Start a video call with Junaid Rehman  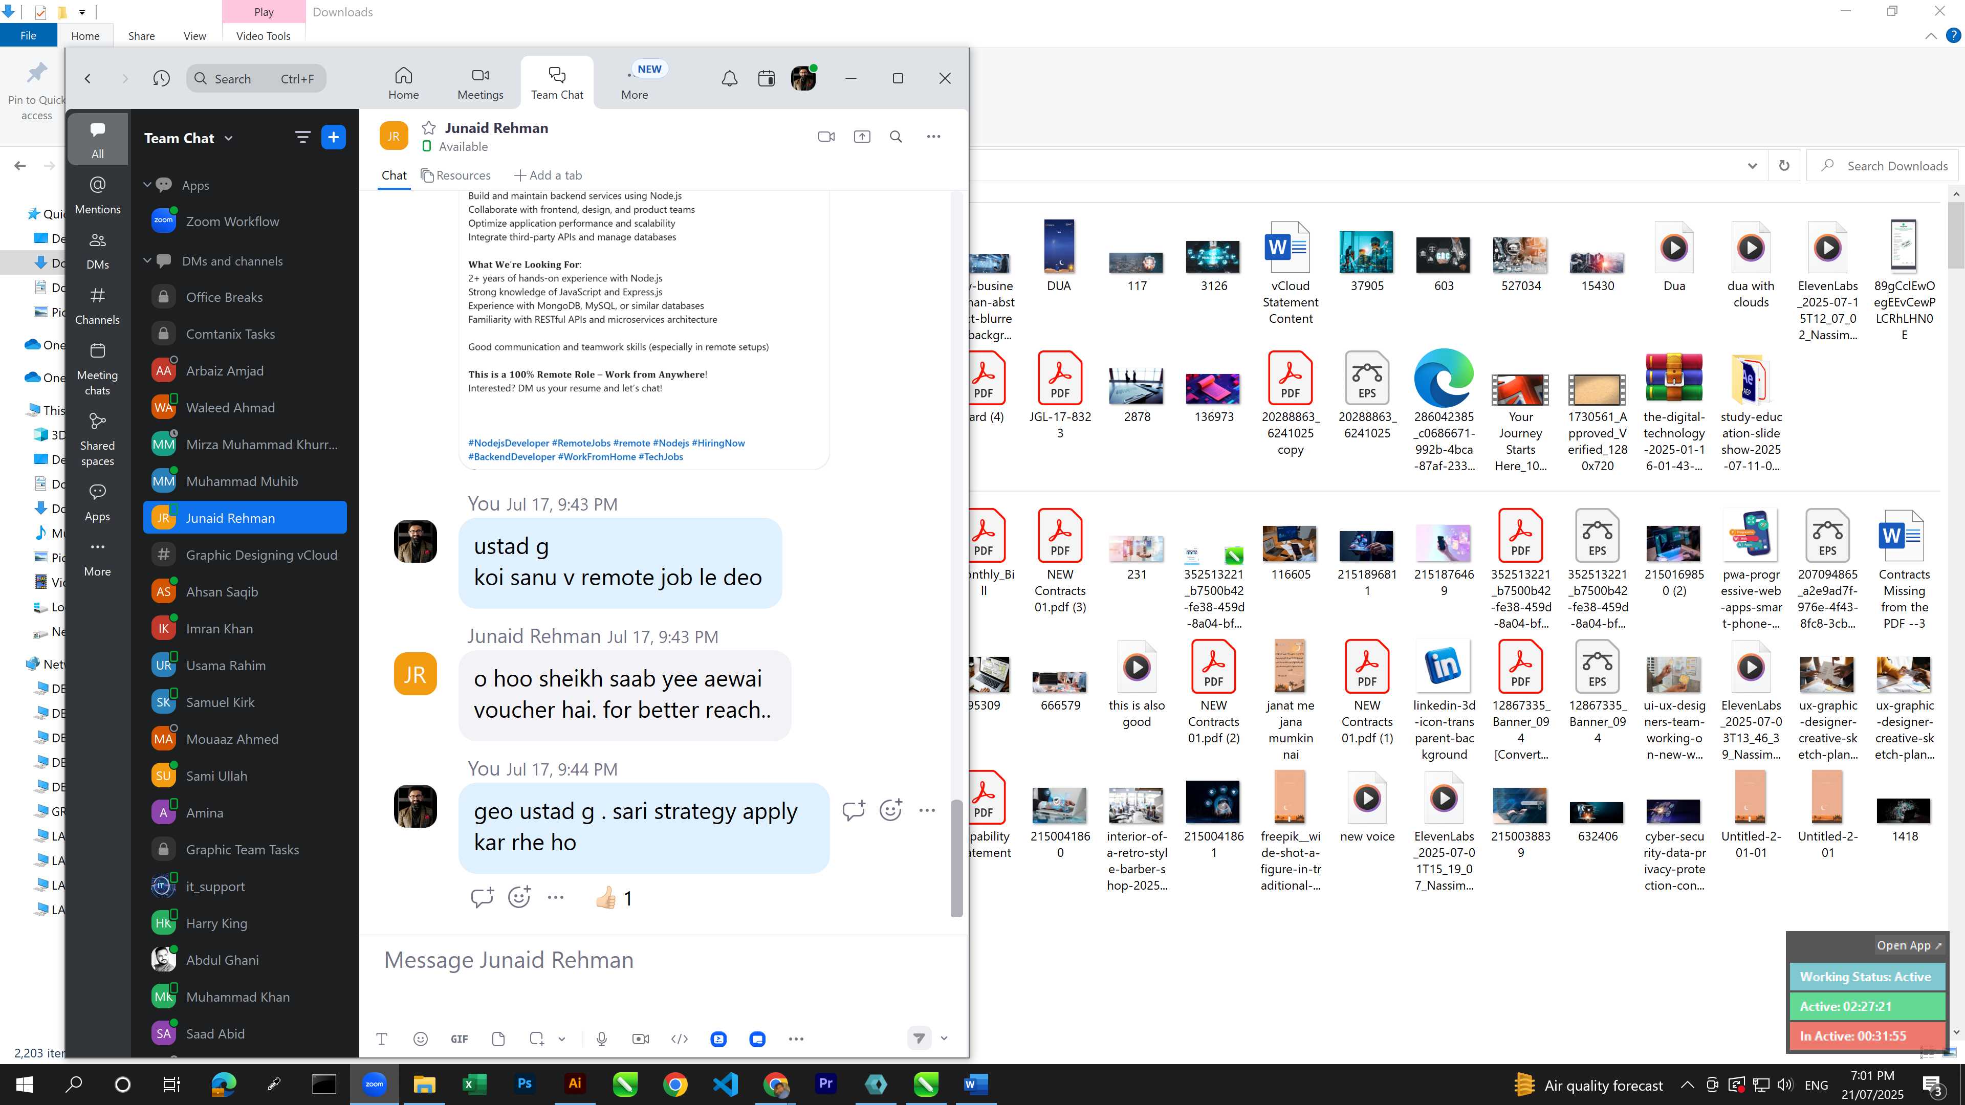point(826,137)
